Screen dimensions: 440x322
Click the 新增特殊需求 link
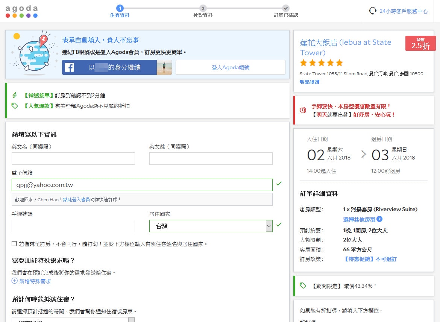tap(35, 281)
